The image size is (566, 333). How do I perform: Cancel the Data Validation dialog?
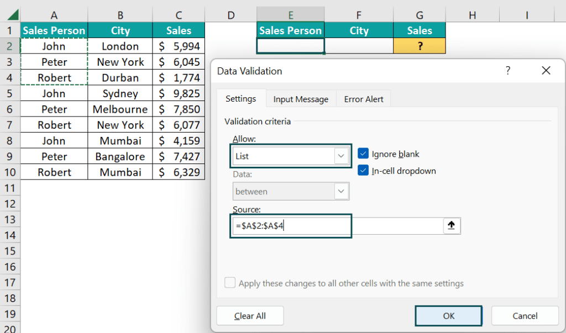pyautogui.click(x=524, y=315)
